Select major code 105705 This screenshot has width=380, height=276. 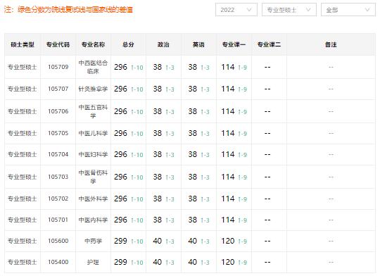(x=58, y=133)
